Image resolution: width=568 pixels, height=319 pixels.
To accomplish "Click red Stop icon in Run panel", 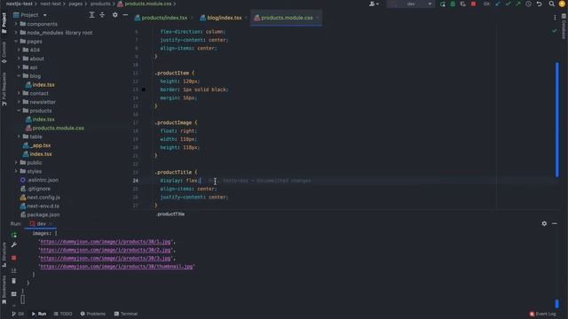I will click(14, 258).
